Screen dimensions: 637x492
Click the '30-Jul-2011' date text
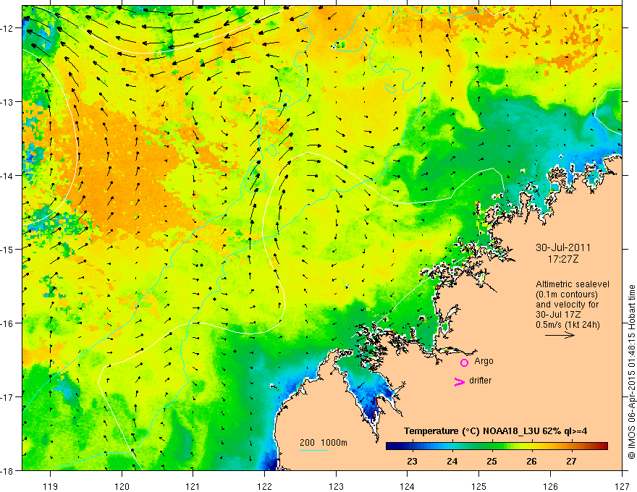pyautogui.click(x=563, y=247)
